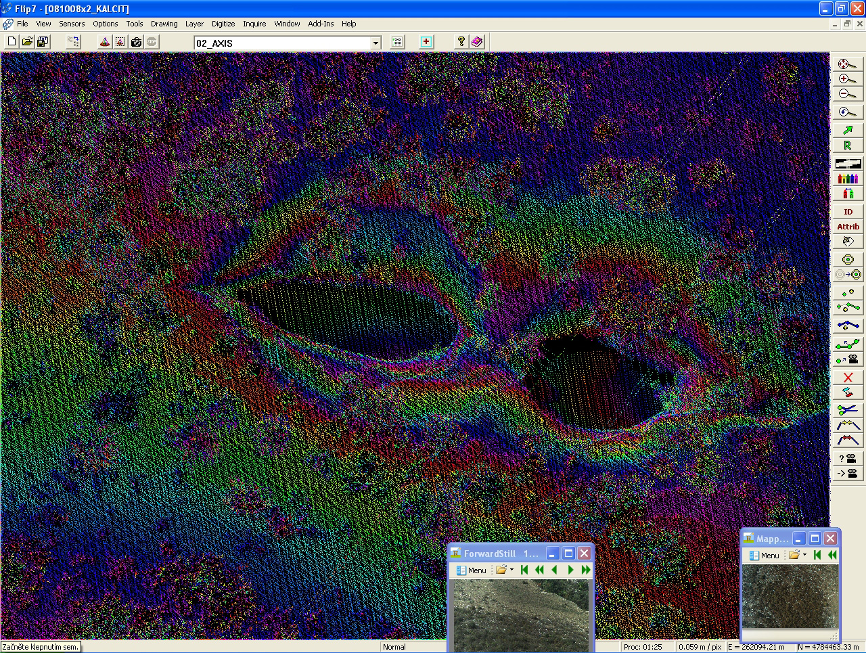Click the green R tool button
Viewport: 866px width, 653px height.
848,145
